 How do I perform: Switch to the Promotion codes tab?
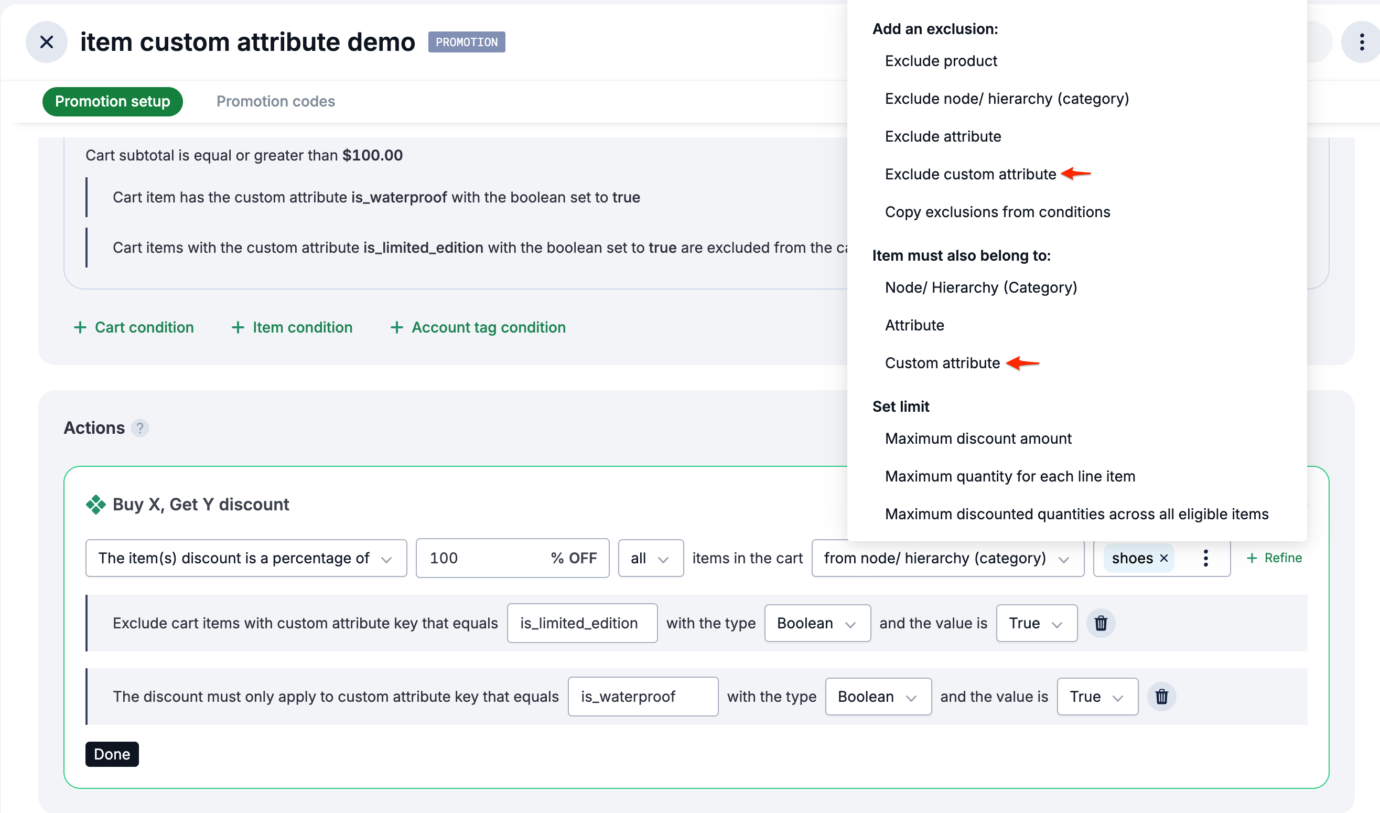[275, 101]
